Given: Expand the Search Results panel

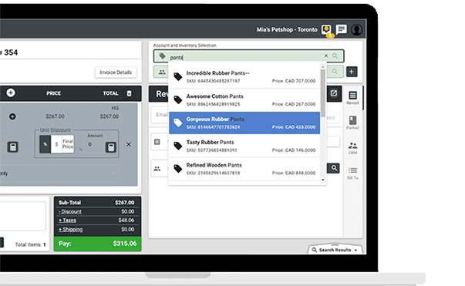Looking at the screenshot, I should 335,250.
